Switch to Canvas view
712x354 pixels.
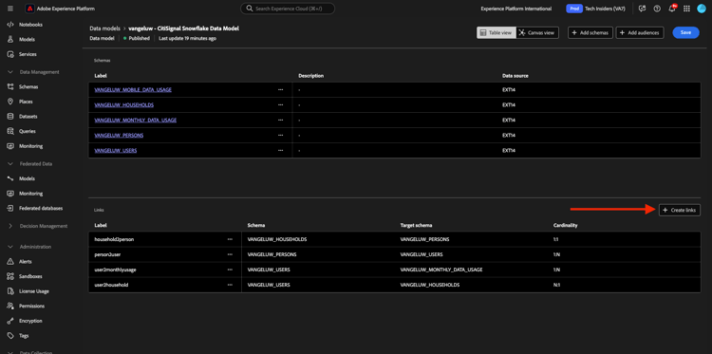537,32
